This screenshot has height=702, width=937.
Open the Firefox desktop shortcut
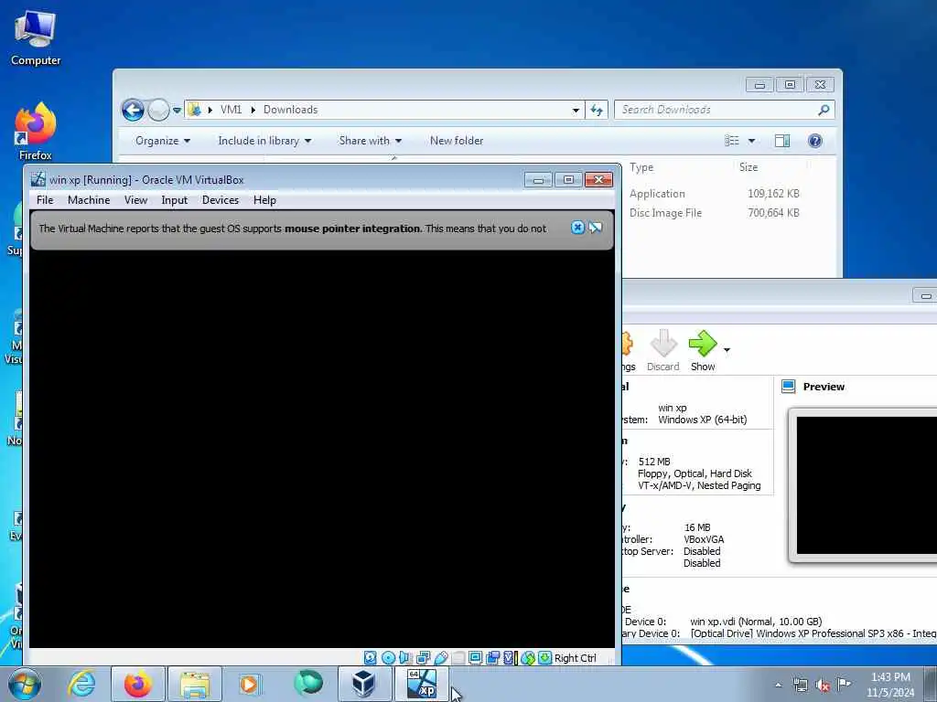coord(36,132)
